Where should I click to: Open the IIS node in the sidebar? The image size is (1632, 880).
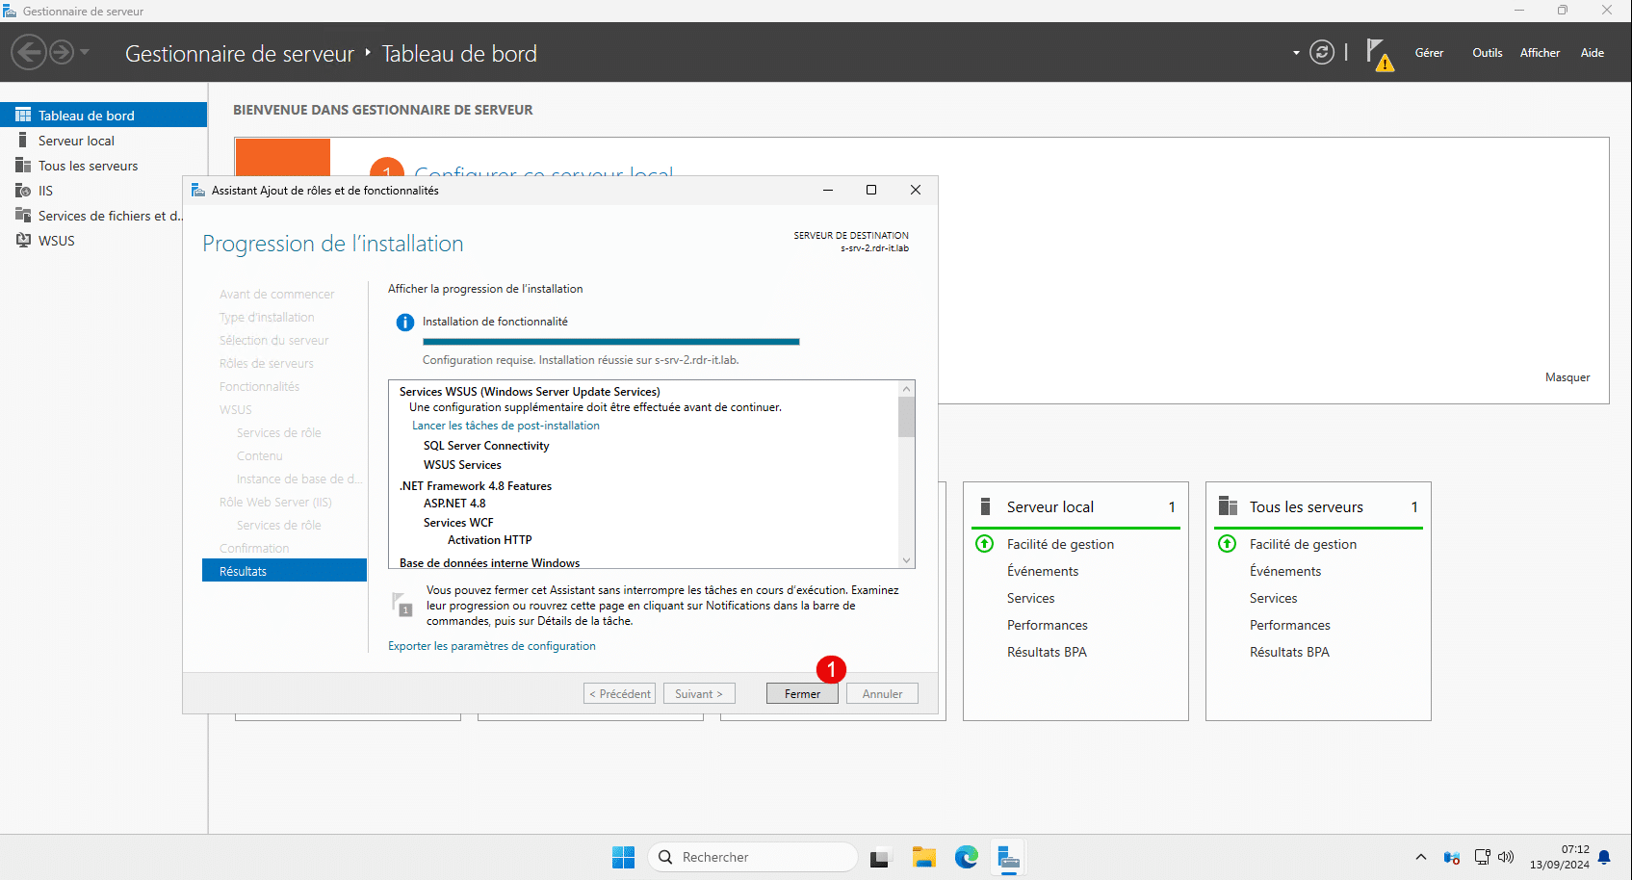coord(104,191)
